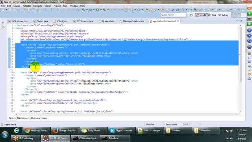The width and height of the screenshot is (252, 142).
Task: Open the Run menu
Action: [x=65, y=6]
